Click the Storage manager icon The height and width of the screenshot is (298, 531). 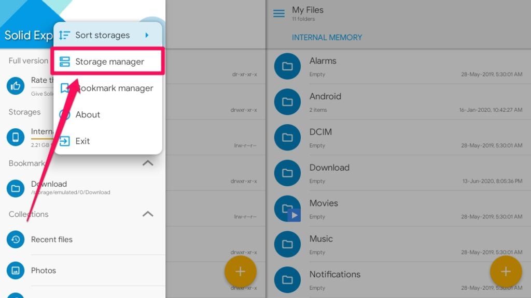pos(64,62)
